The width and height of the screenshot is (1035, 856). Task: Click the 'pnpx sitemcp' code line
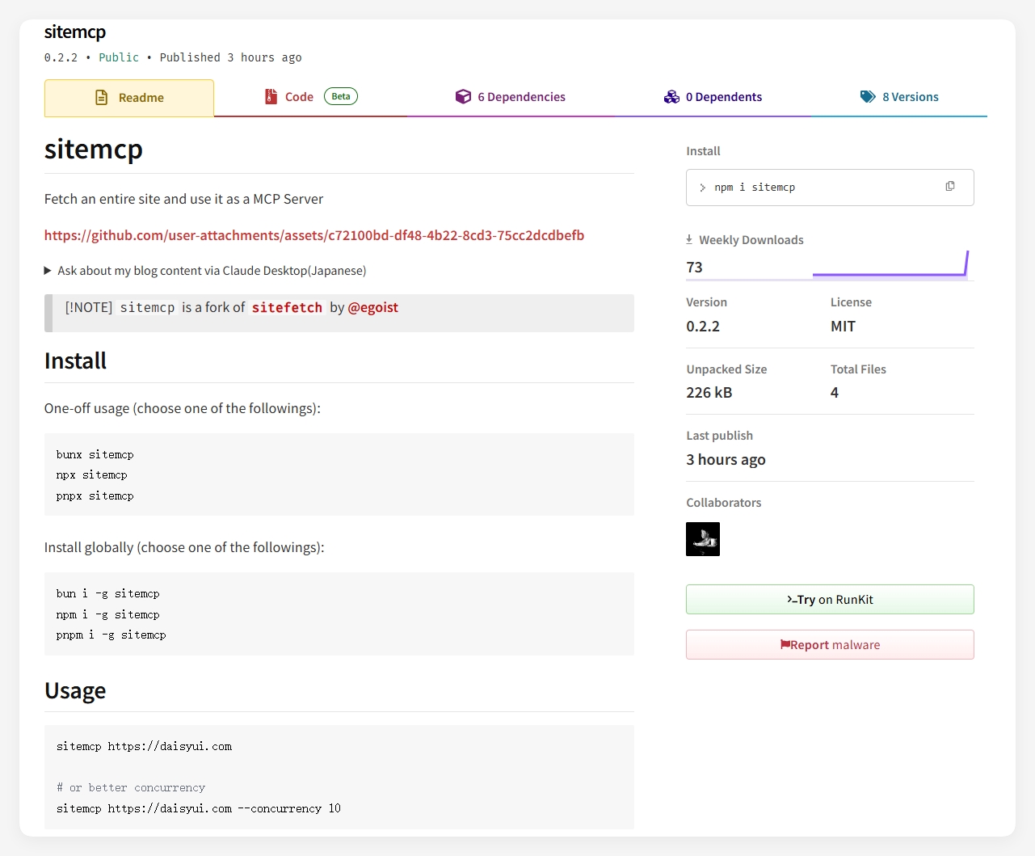95,496
